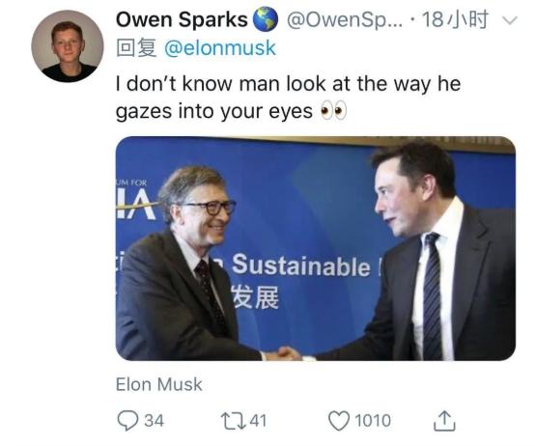Tap the share upload icon
Image resolution: width=535 pixels, height=446 pixels.
(x=444, y=421)
